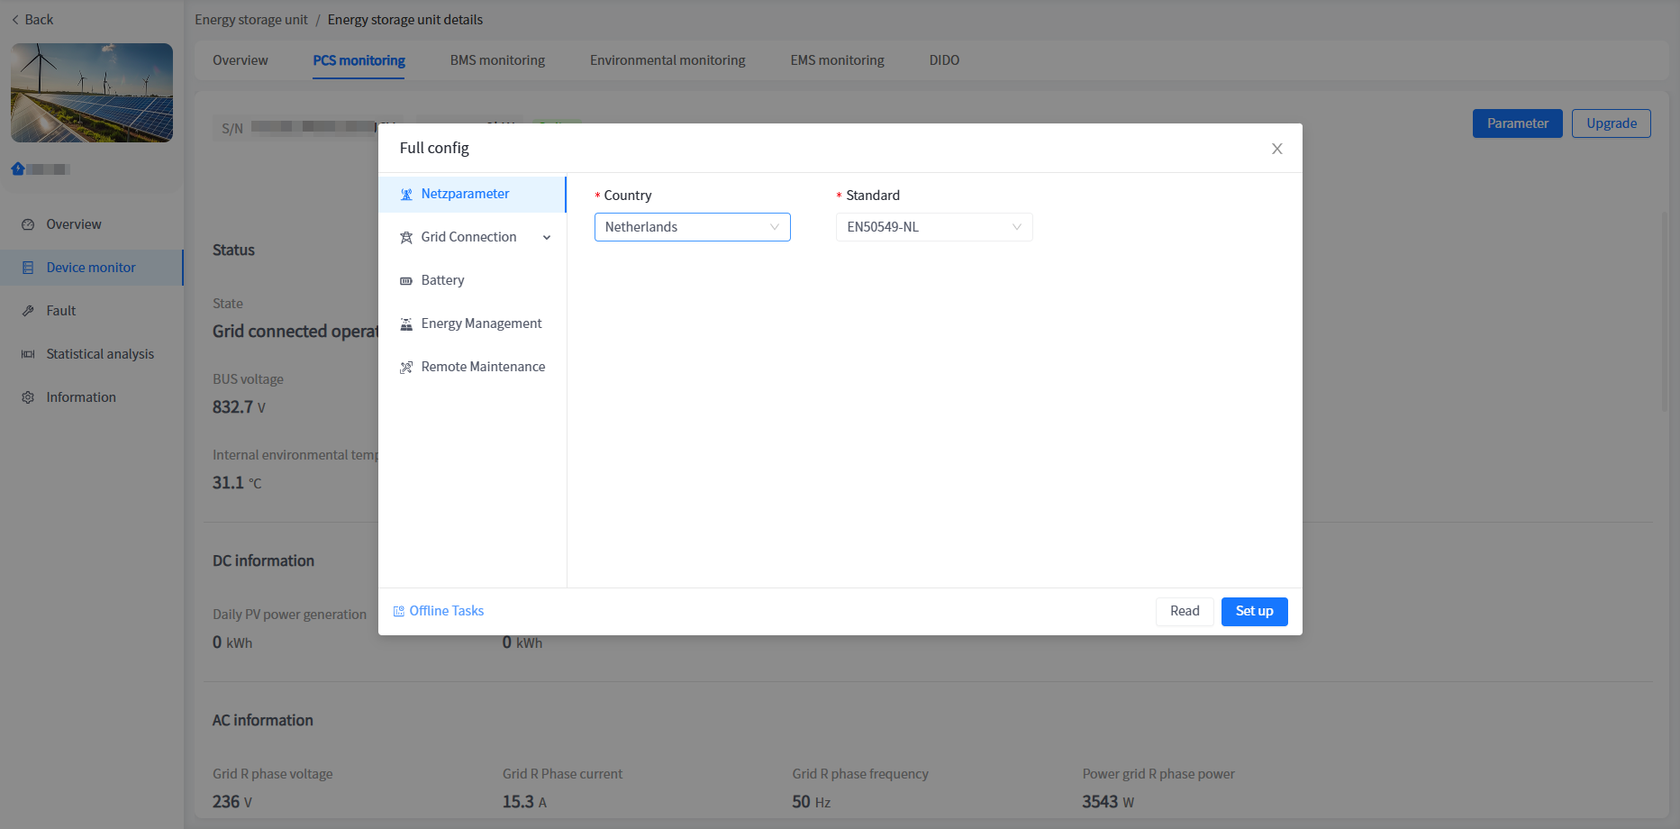Click the Grid Connection tower icon
The image size is (1680, 829).
pos(406,238)
